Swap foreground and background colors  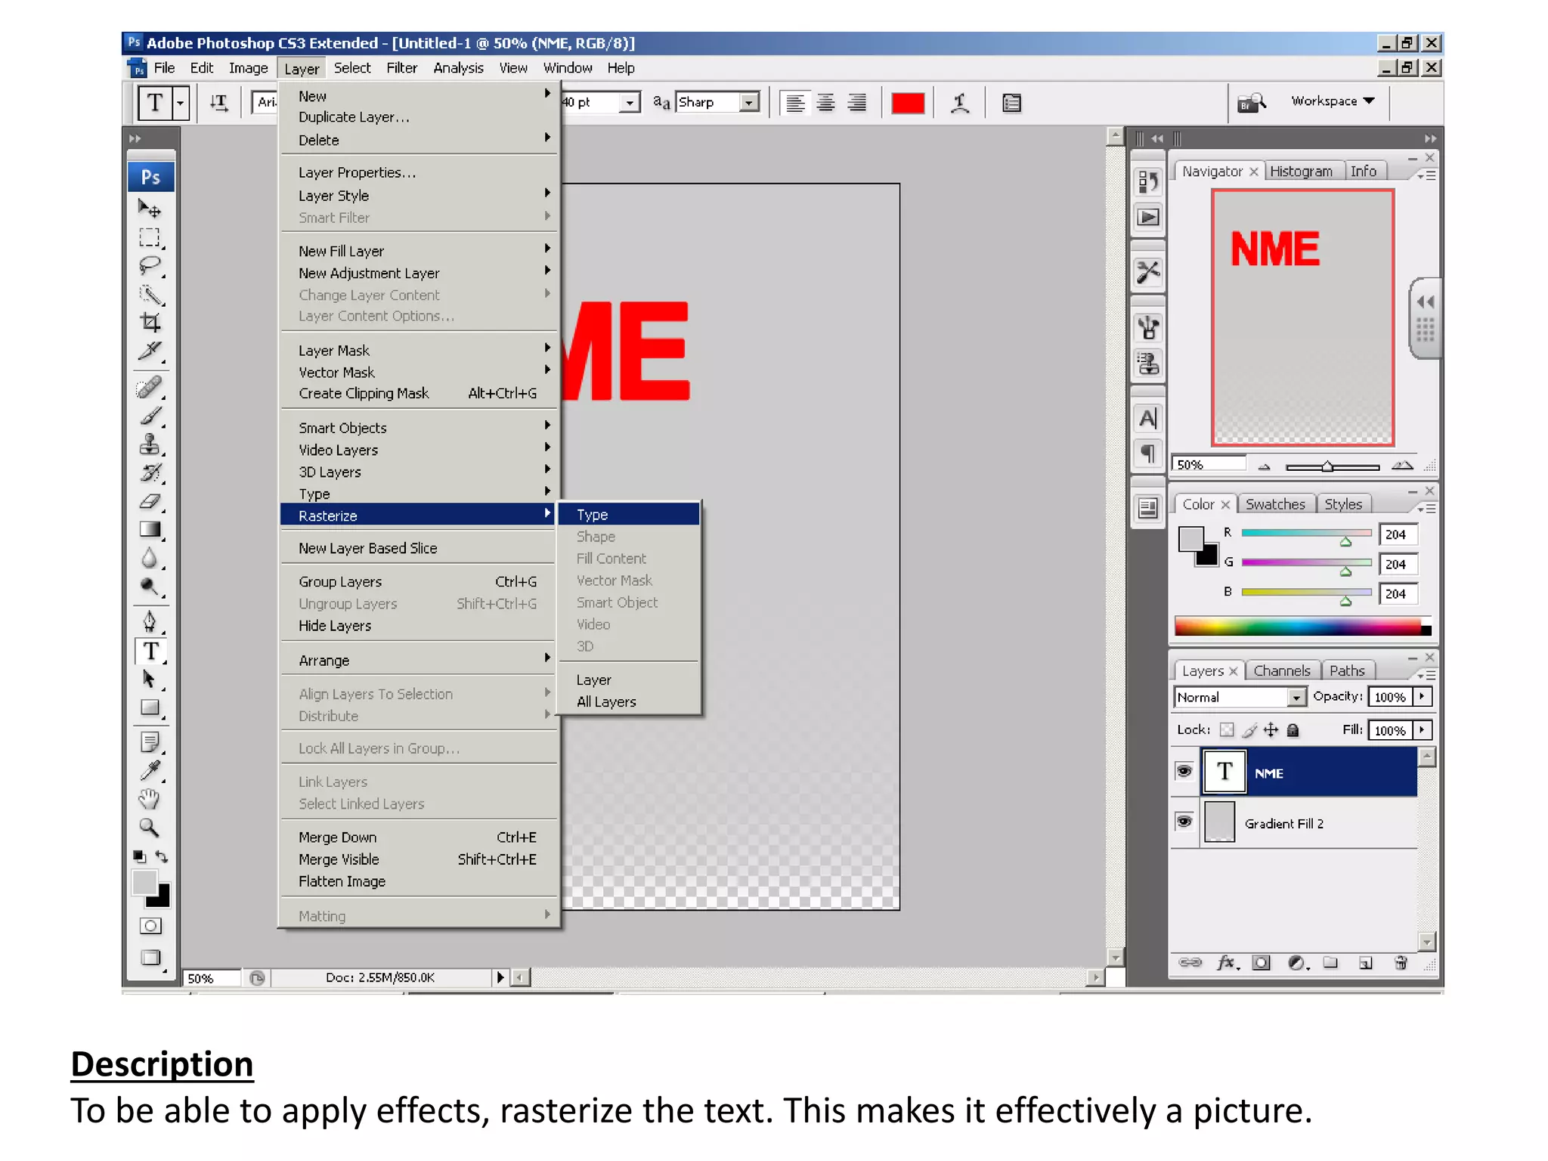tap(162, 856)
